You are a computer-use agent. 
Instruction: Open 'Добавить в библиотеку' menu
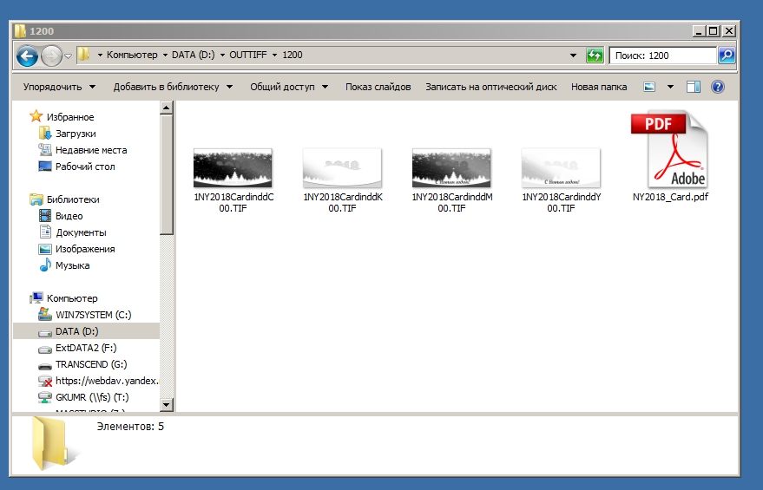pyautogui.click(x=173, y=87)
